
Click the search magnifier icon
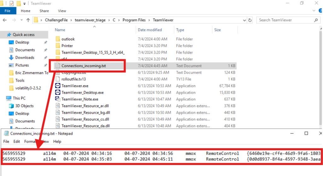tap(316, 20)
